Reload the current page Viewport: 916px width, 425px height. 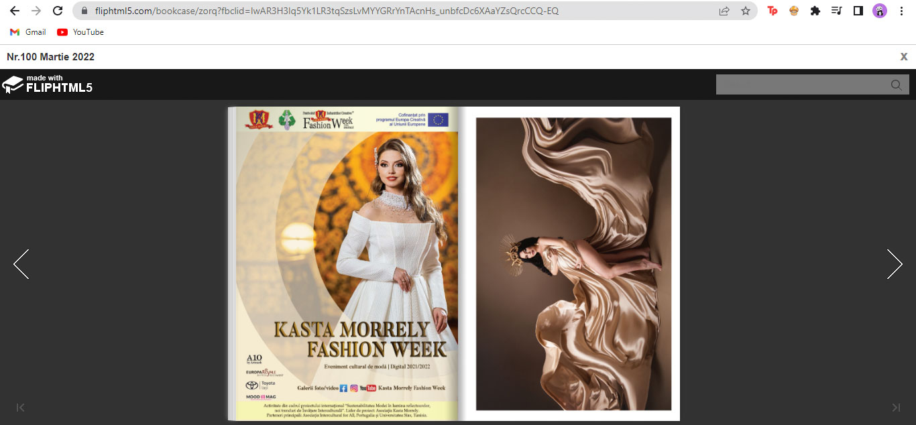(58, 11)
